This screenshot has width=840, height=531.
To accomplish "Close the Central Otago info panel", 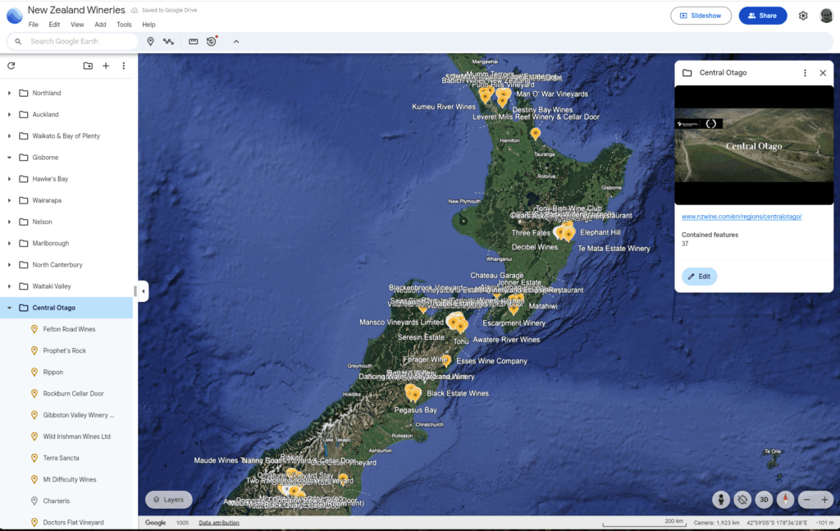I will [823, 73].
